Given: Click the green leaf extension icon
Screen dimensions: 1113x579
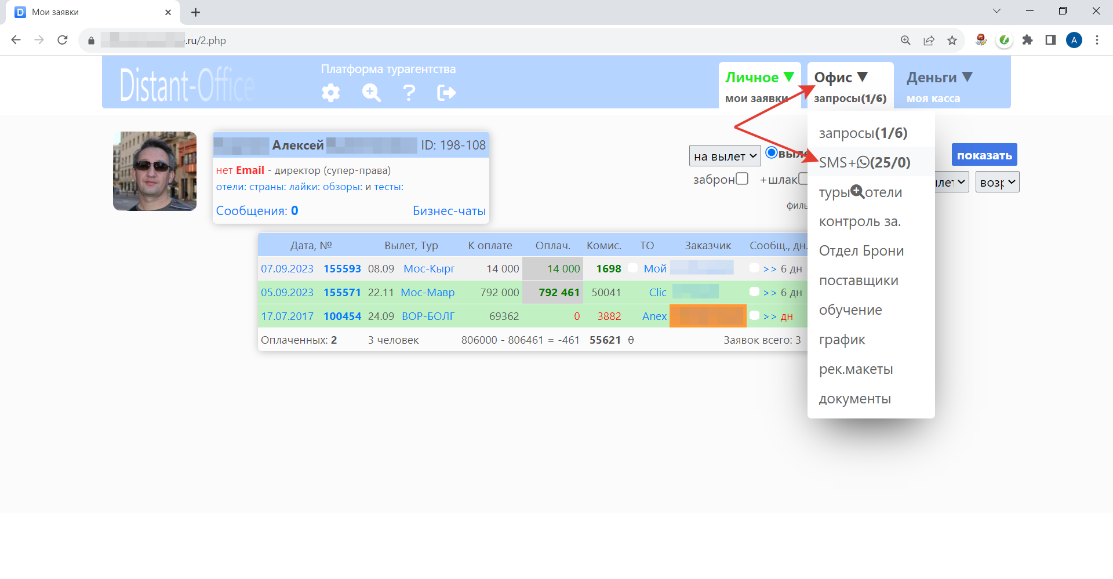Looking at the screenshot, I should tap(1004, 40).
